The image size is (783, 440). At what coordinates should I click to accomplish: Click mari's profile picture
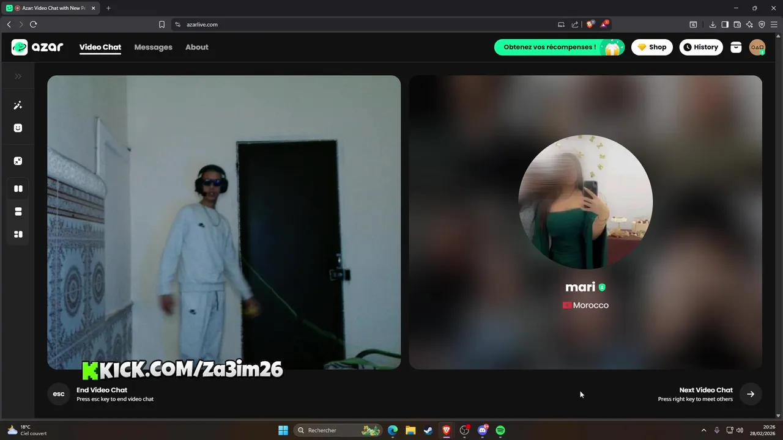pyautogui.click(x=585, y=202)
